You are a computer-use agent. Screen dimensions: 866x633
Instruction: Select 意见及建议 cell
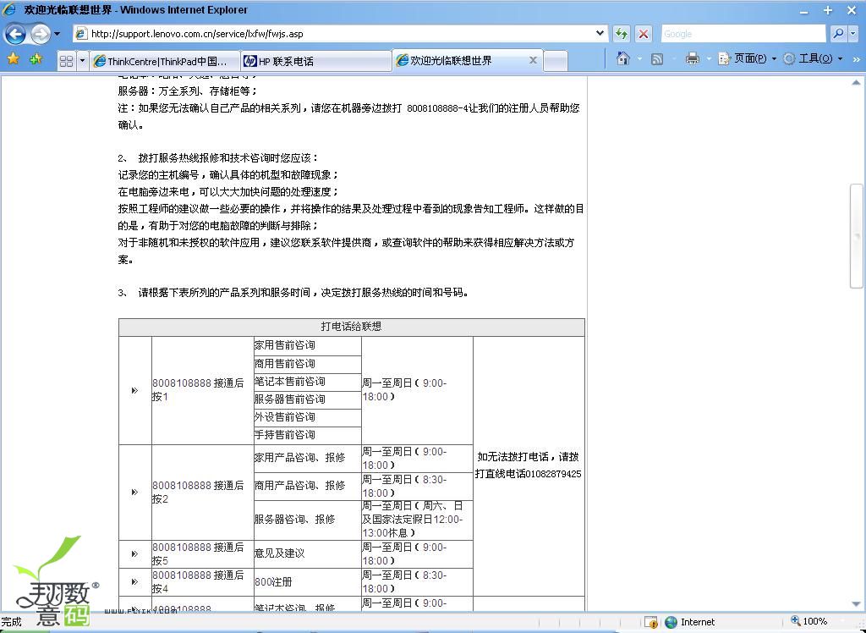pyautogui.click(x=308, y=553)
